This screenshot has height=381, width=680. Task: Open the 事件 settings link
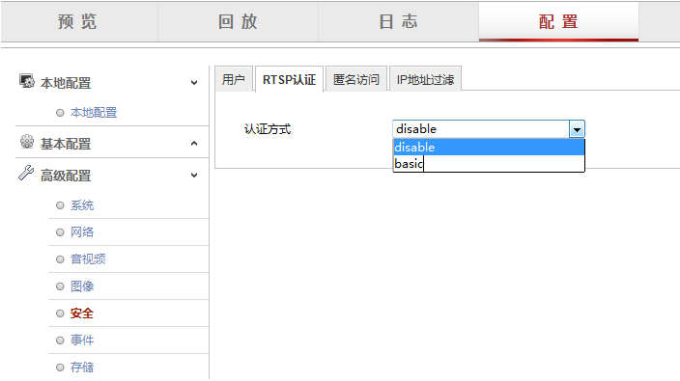point(82,340)
